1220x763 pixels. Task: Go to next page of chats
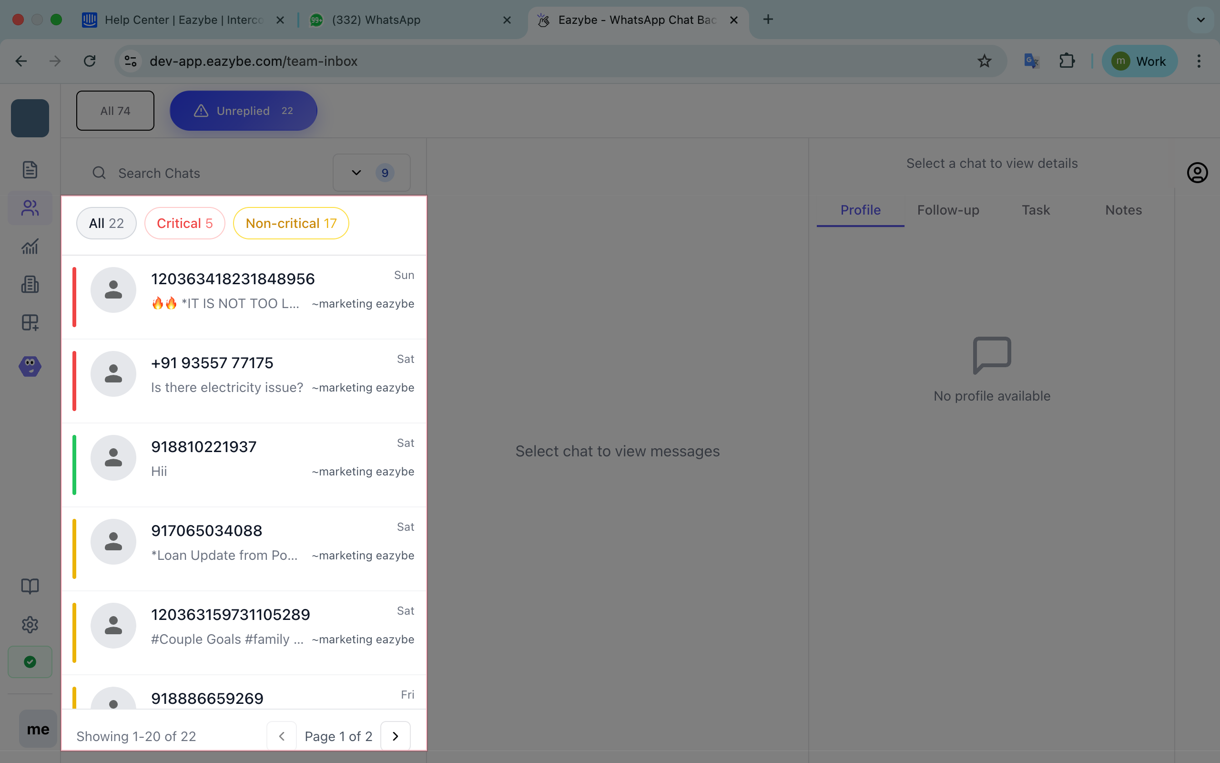point(395,736)
